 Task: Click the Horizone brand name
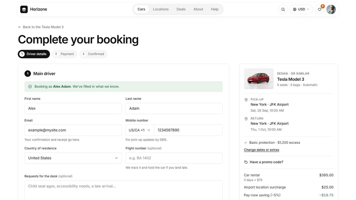coord(39,9)
